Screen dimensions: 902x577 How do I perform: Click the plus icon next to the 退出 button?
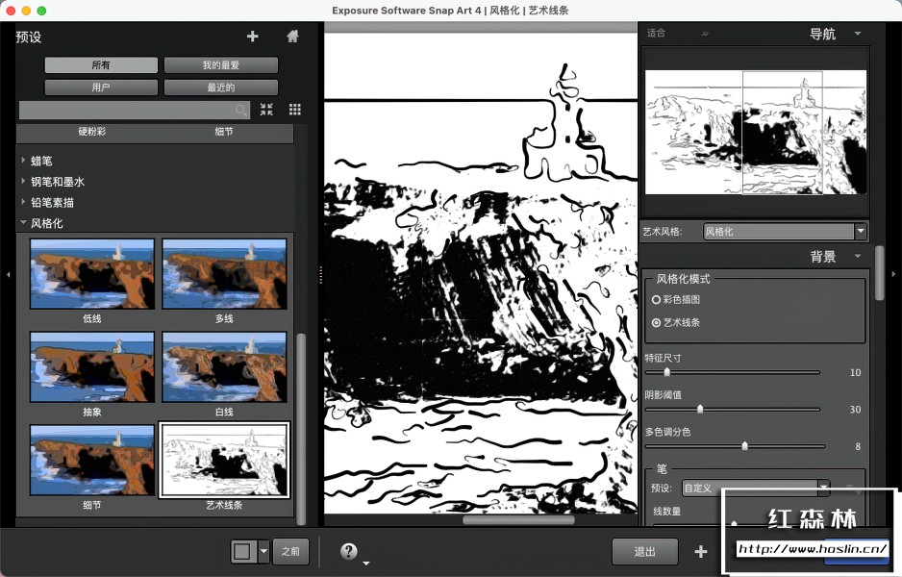pos(700,551)
